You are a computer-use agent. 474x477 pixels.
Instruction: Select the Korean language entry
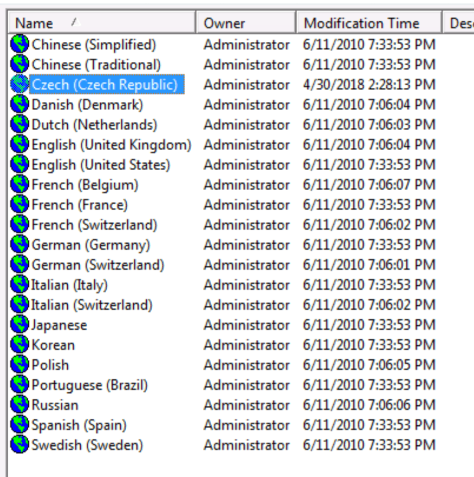pos(53,344)
